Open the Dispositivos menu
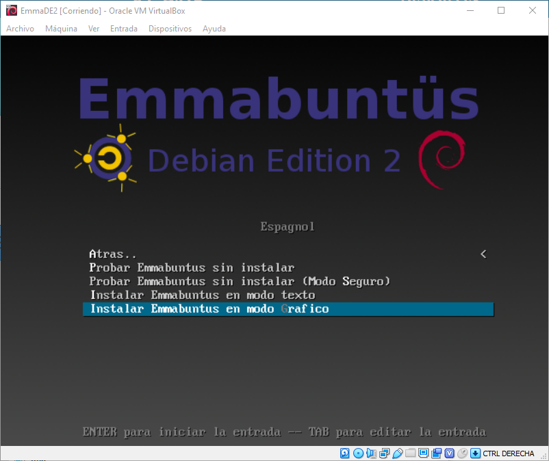Image resolution: width=549 pixels, height=461 pixels. (x=170, y=29)
